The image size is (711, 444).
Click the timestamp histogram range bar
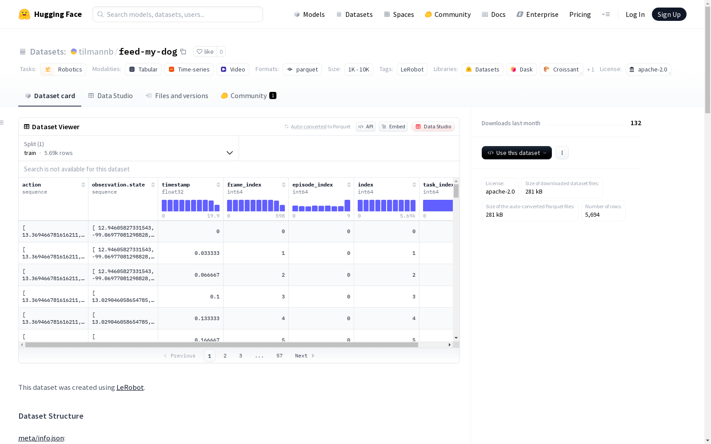pos(191,206)
